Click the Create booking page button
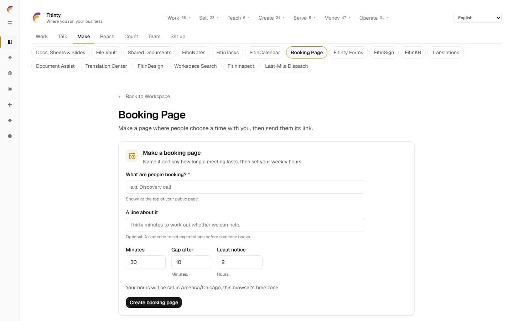Screen dimensions: 513x321 coord(154,302)
